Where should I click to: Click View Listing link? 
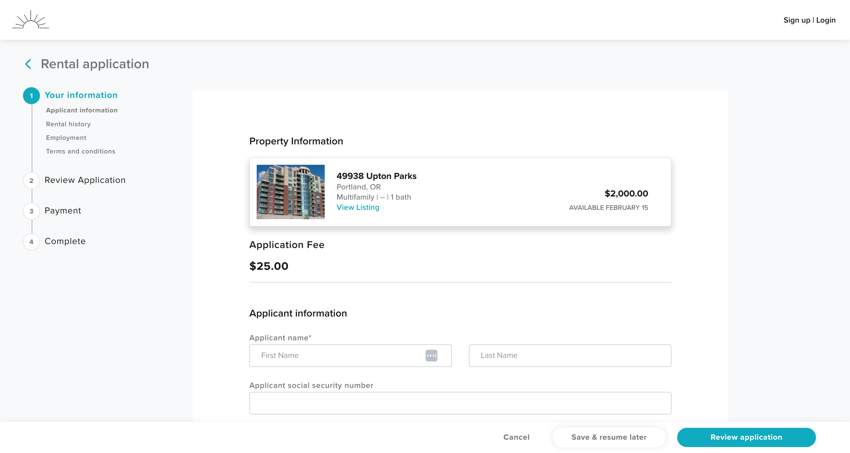(358, 207)
